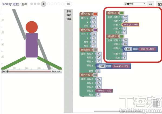This screenshot has width=162, height=114.
Task: Edit rectangle 寬度 value 20
Action: click(x=94, y=42)
